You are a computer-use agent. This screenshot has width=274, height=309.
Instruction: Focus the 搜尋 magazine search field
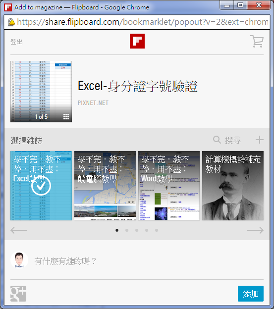233,140
